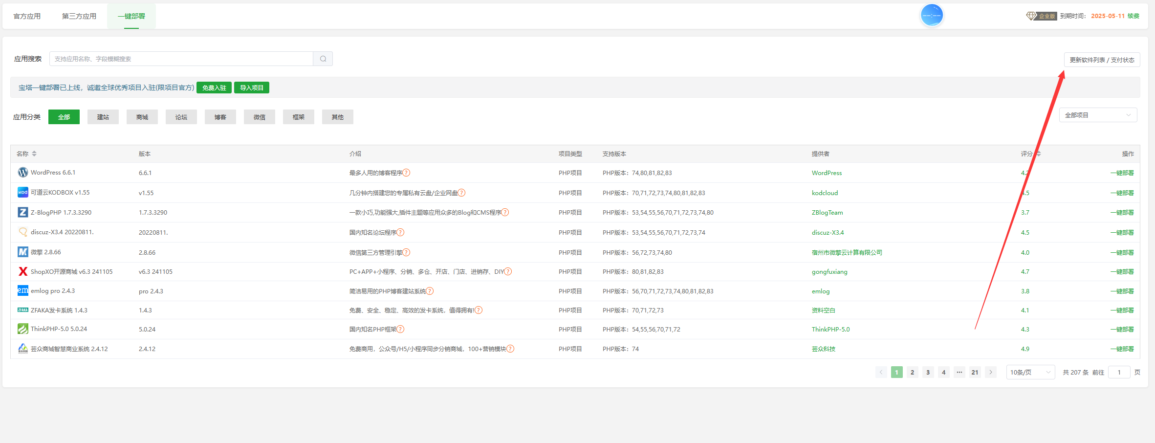This screenshot has height=443, width=1155.
Task: Switch to 官方应用 tab
Action: 27,16
